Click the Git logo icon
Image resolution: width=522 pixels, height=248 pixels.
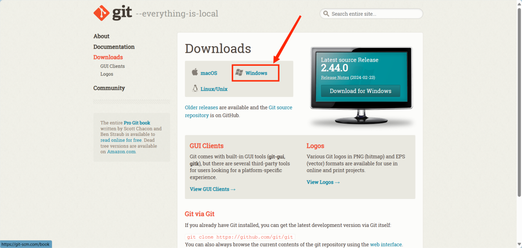point(101,13)
